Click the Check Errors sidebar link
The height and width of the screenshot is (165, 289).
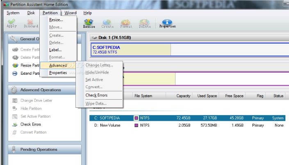31,125
